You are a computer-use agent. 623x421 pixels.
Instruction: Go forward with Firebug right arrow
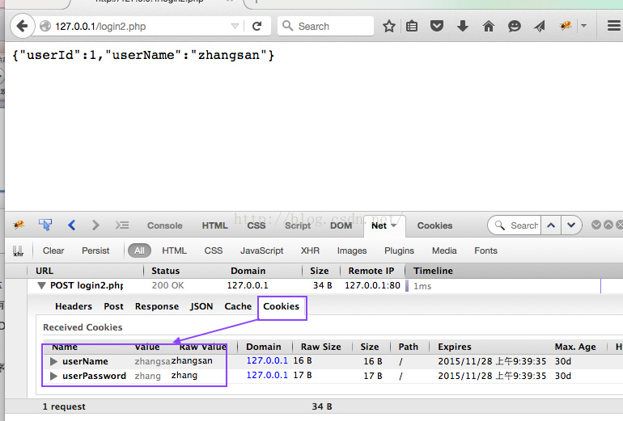pyautogui.click(x=95, y=225)
